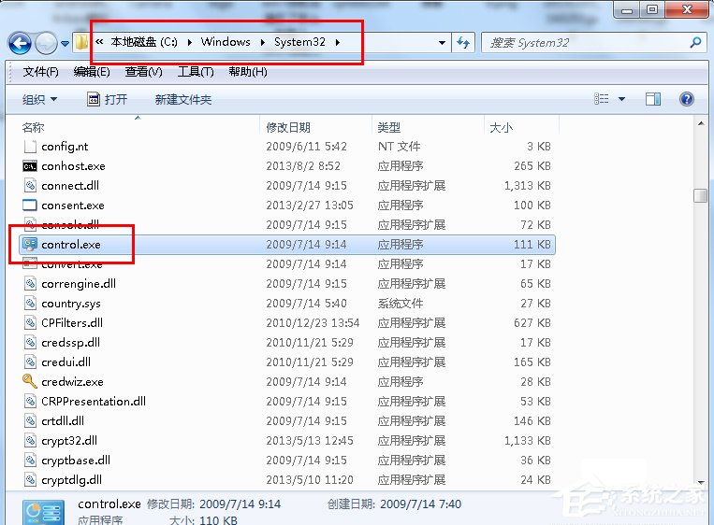Click the 打开 toolbar button
Viewport: 714px width, 525px height.
click(x=107, y=99)
